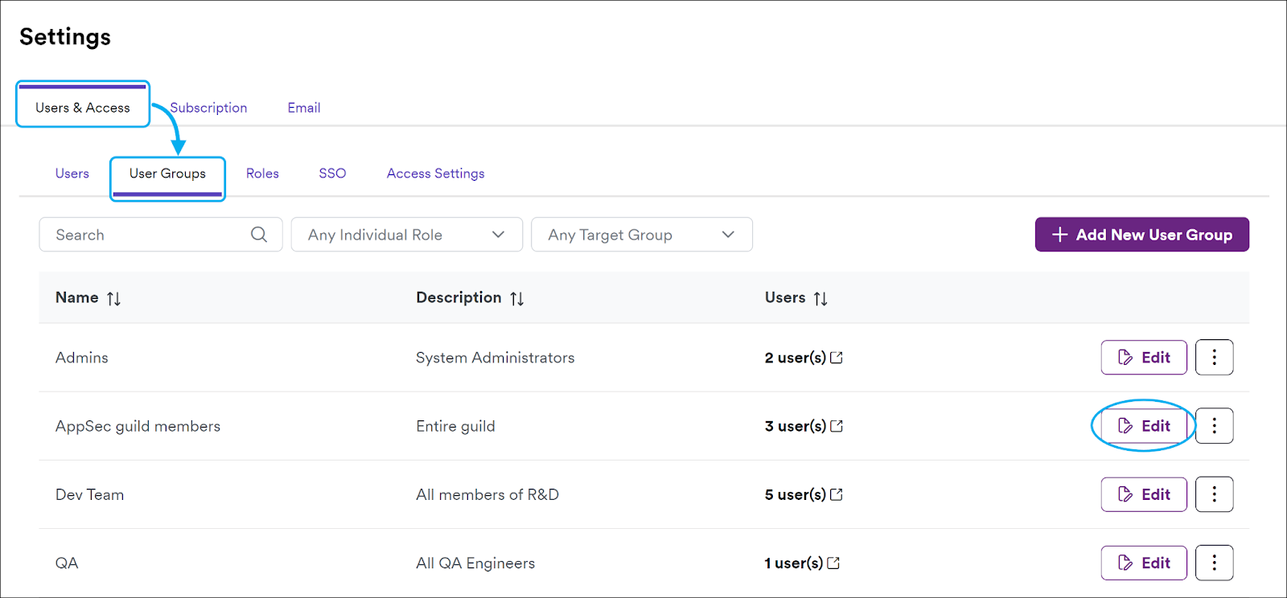
Task: Sort table by Description column arrows
Action: tap(516, 298)
